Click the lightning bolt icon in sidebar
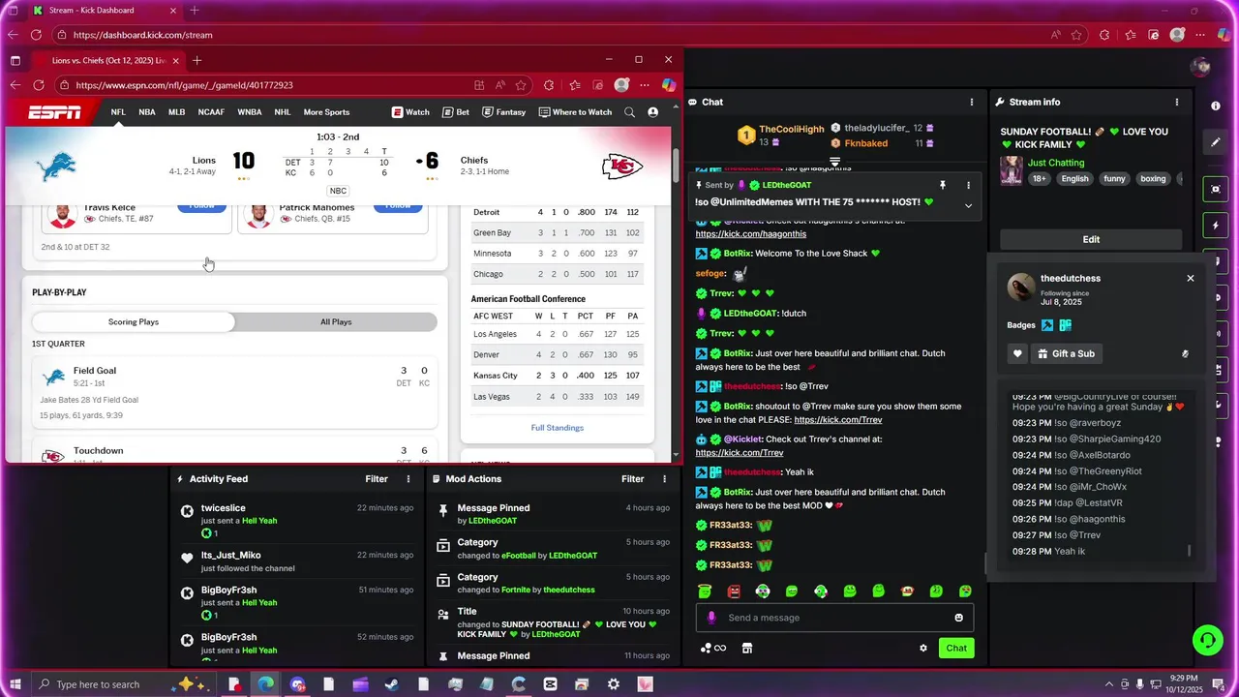1239x697 pixels. coord(1216,226)
